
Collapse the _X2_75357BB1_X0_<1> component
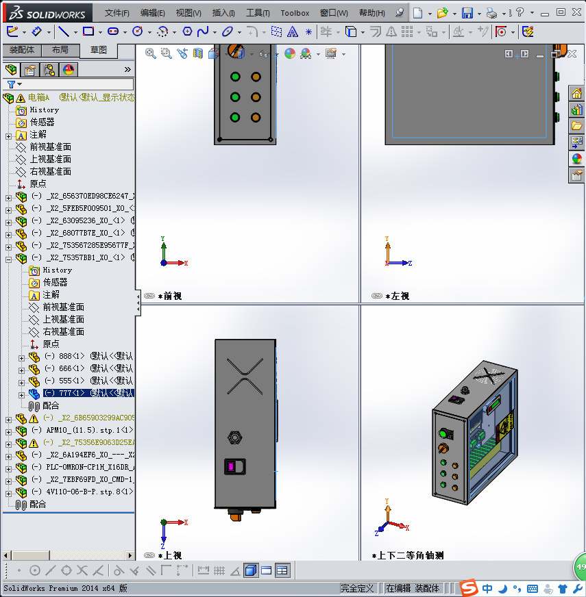tap(8, 259)
